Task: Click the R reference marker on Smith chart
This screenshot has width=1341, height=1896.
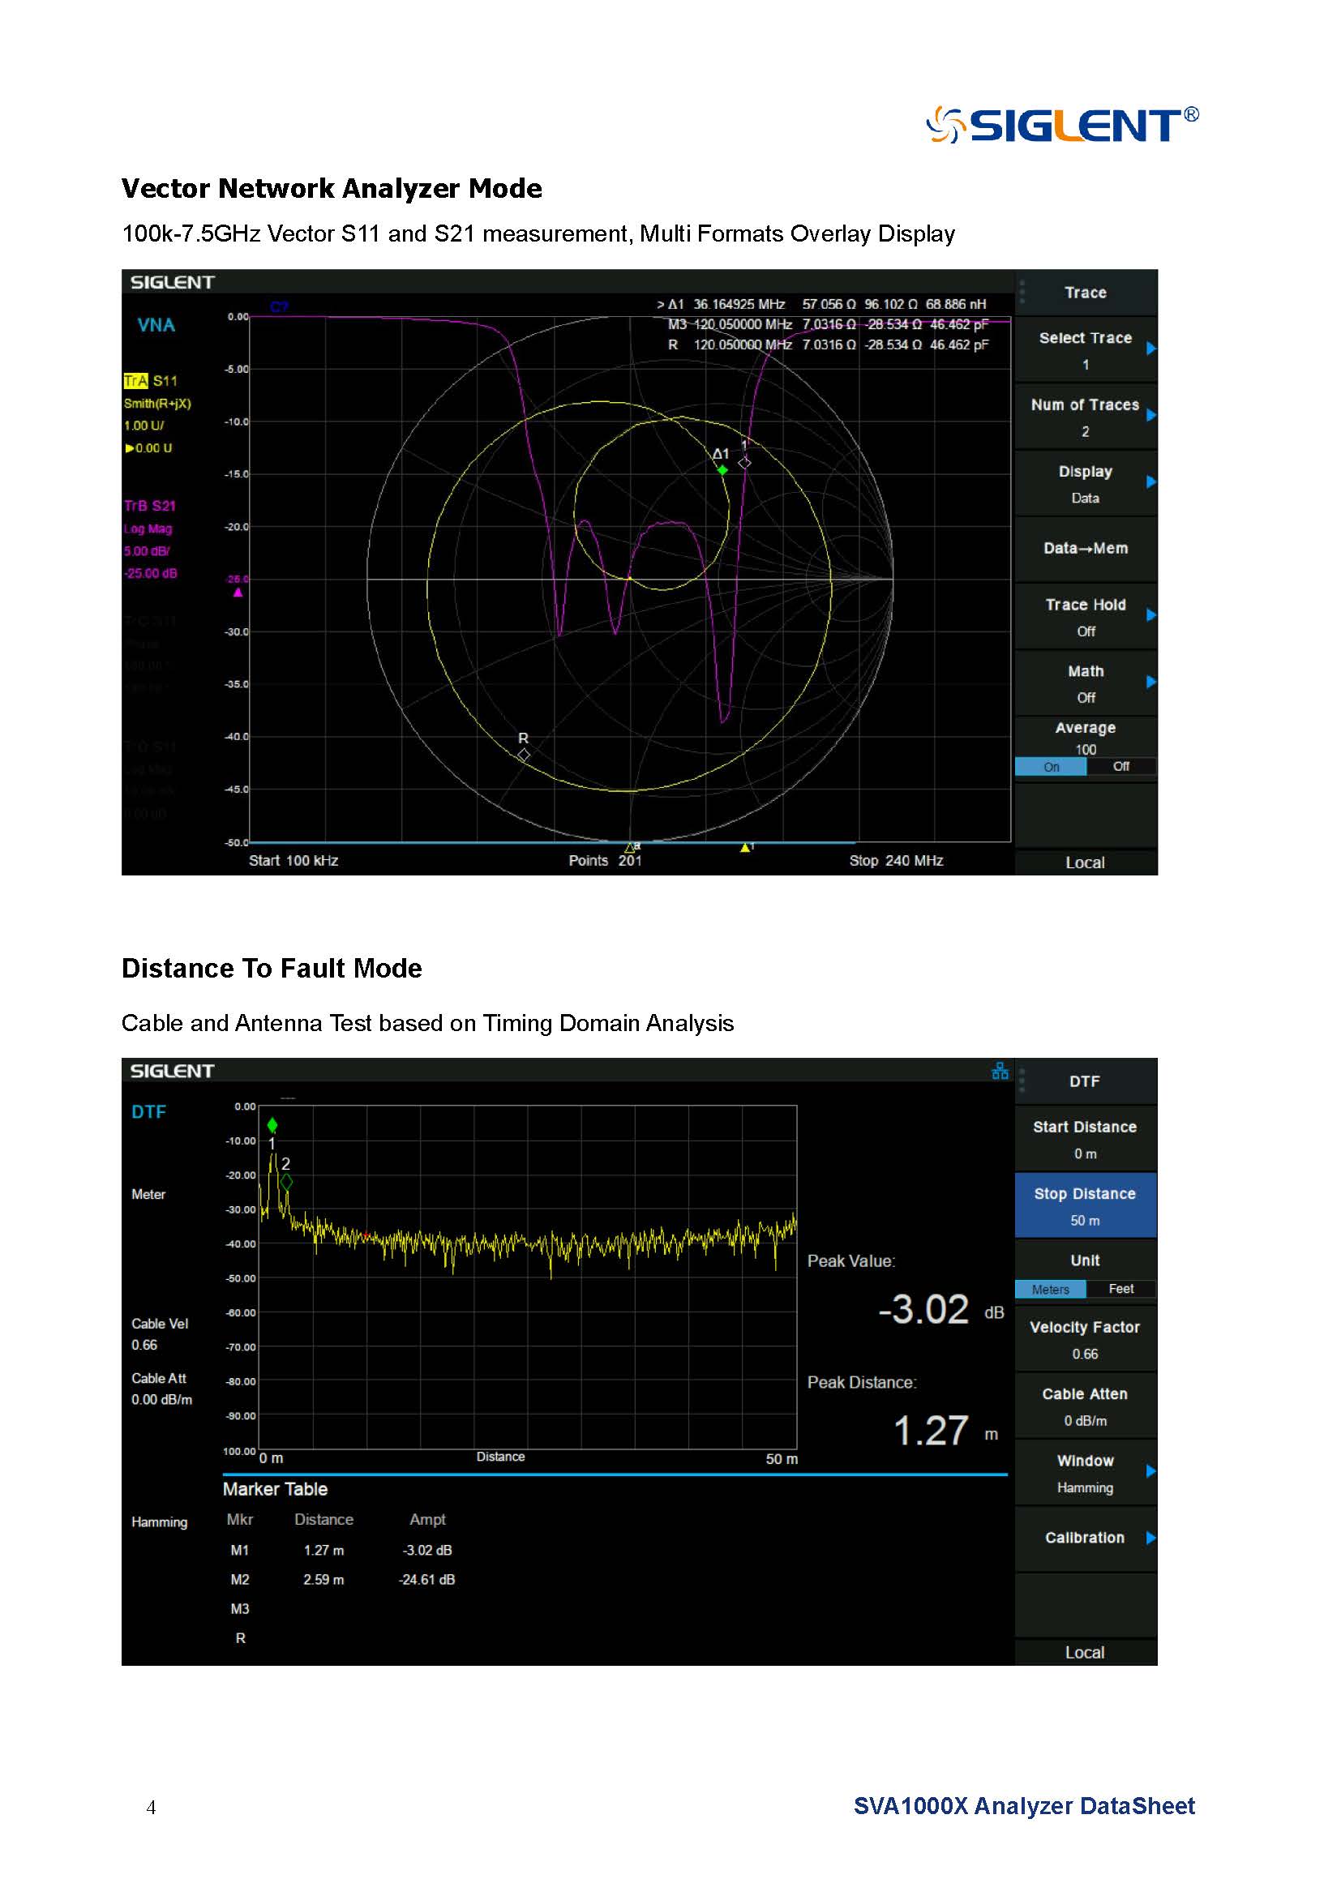Action: 524,754
